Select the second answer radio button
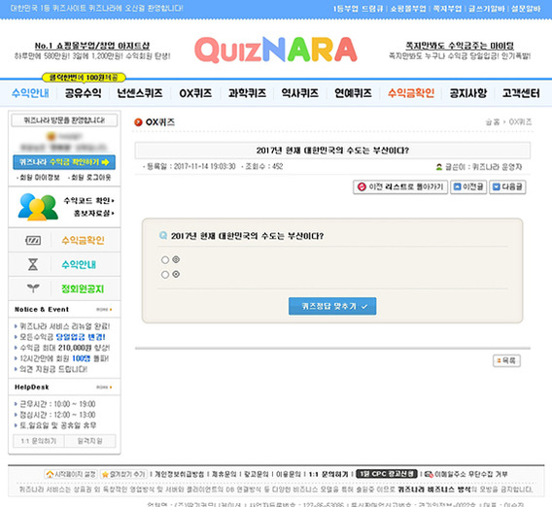 click(165, 275)
